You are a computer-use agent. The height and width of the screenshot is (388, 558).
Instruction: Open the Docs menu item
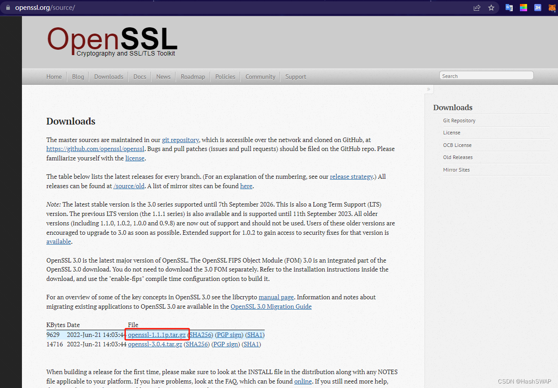[140, 77]
